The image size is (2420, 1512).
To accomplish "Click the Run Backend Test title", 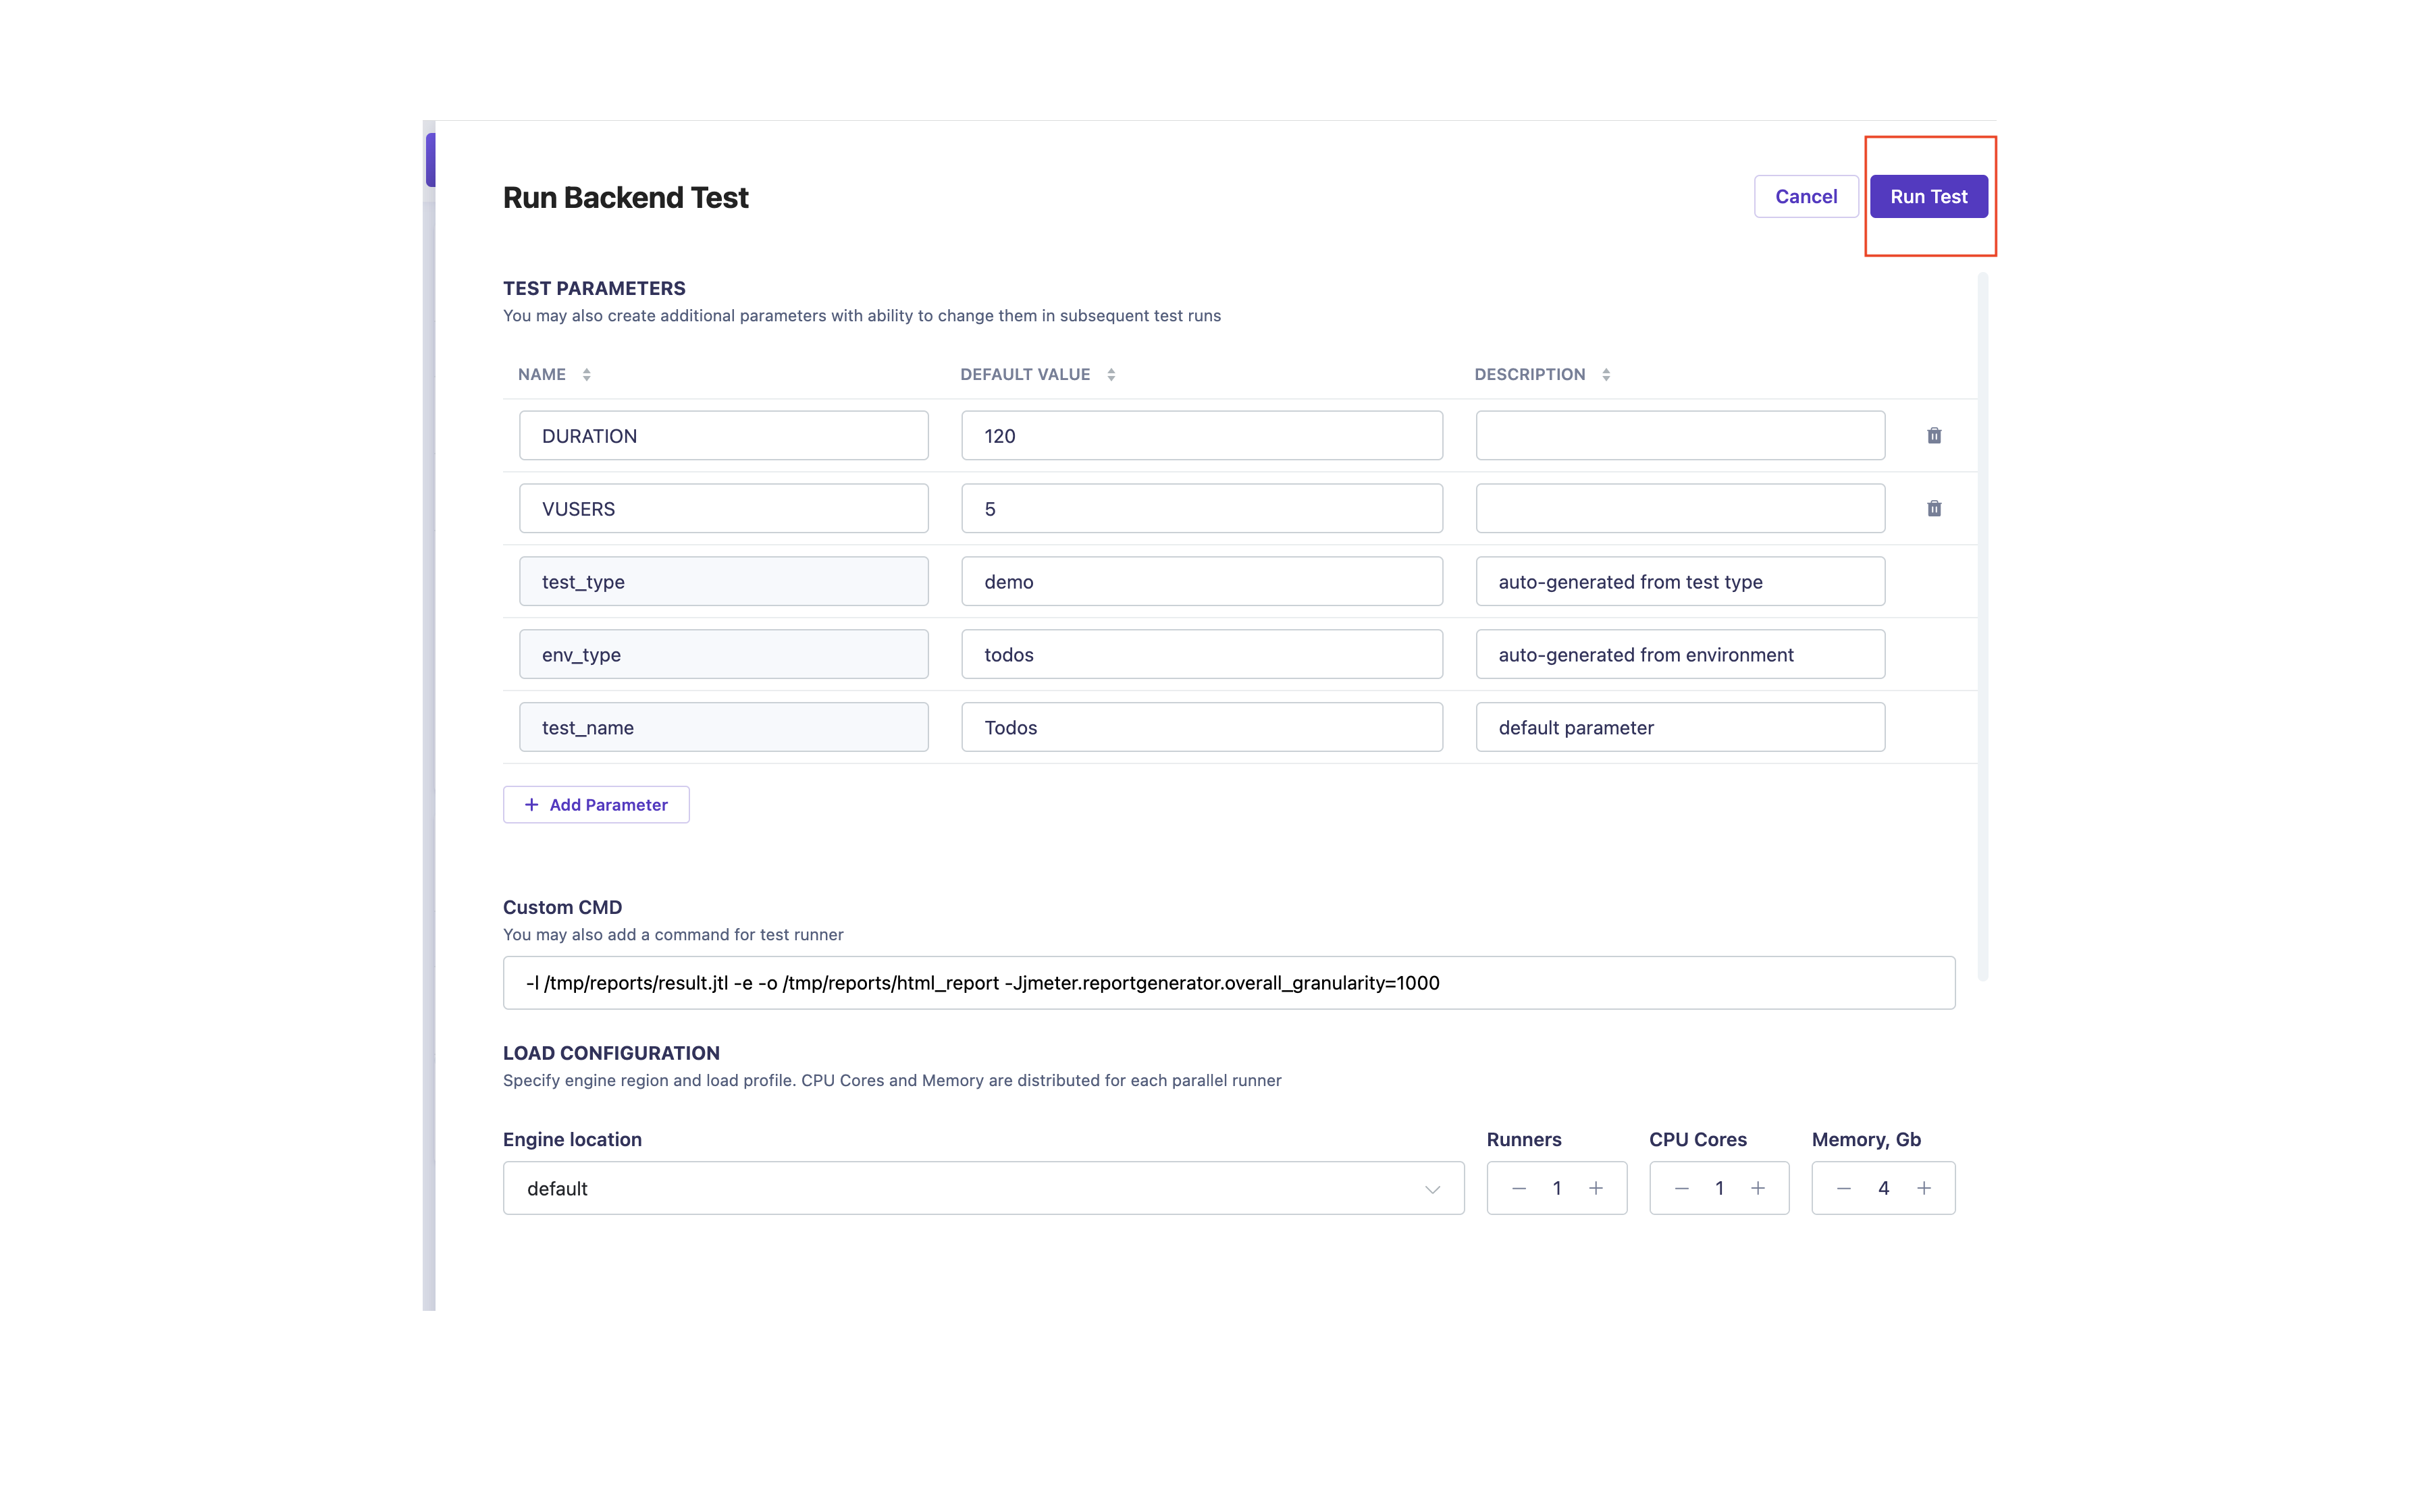I will [x=625, y=197].
